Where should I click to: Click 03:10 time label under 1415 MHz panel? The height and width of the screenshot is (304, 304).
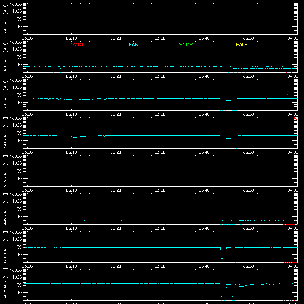click(x=71, y=152)
